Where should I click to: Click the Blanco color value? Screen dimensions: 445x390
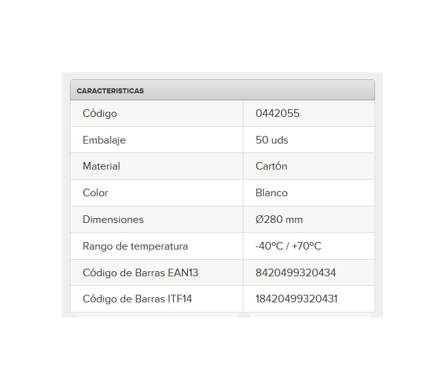click(x=271, y=193)
